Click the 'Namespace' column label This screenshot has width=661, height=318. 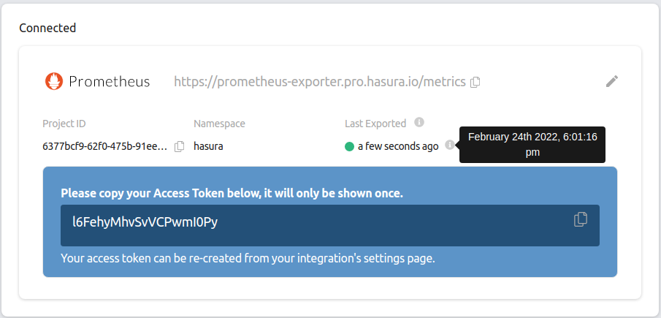219,124
